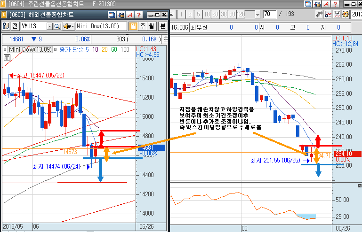Click the HC:-12,84 indicator text
Viewport: 362px width, 232px height.
pos(346,44)
